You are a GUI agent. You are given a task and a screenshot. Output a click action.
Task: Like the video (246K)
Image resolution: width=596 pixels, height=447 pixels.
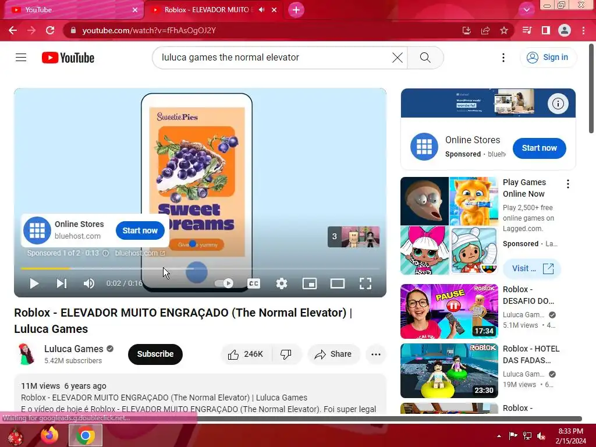[x=246, y=354]
